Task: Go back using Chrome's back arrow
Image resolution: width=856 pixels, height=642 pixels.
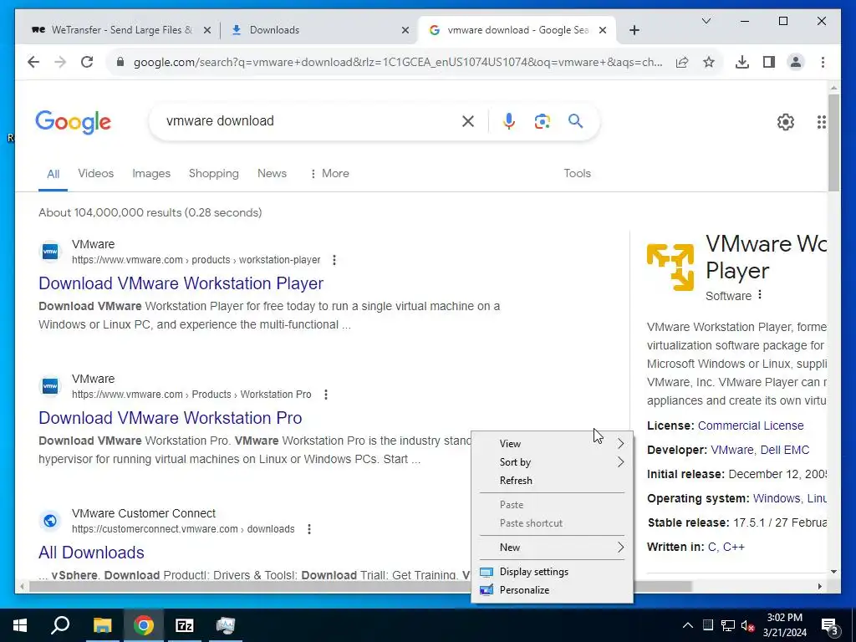Action: [33, 62]
